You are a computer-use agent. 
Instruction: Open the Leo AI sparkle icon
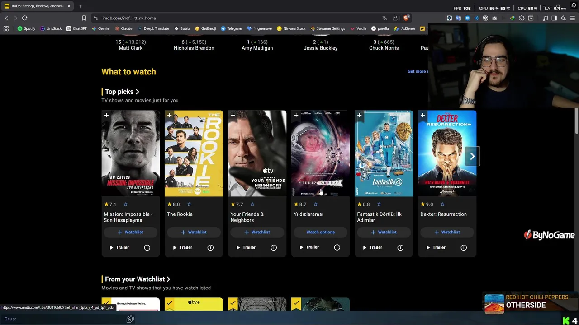pyautogui.click(x=563, y=18)
